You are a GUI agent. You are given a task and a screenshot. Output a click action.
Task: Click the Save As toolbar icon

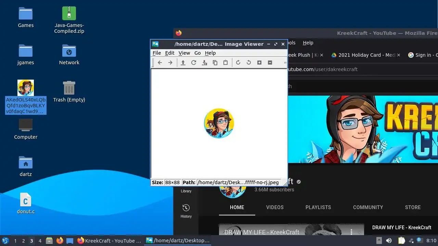click(x=204, y=63)
